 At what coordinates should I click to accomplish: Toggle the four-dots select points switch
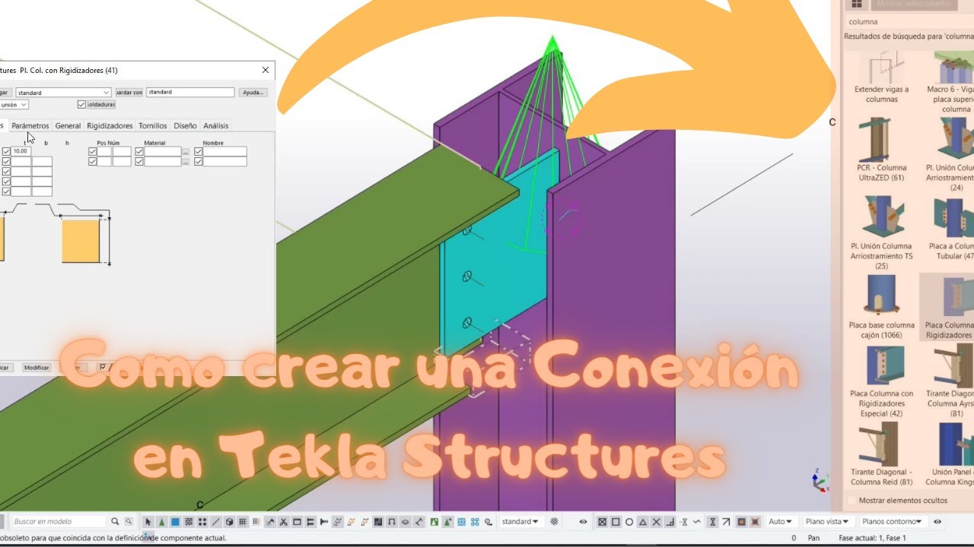click(202, 522)
